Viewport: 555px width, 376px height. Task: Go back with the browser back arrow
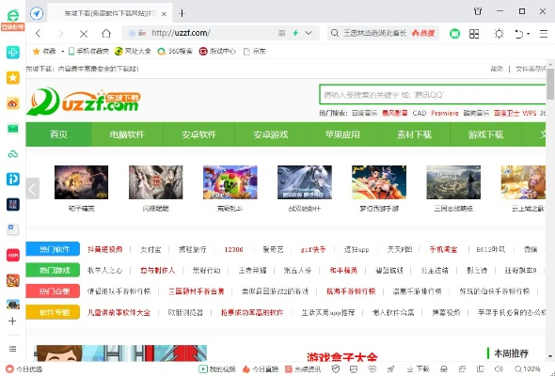(x=39, y=34)
